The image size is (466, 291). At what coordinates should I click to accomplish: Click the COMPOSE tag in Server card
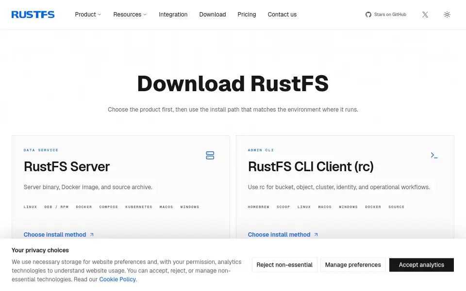click(x=108, y=207)
